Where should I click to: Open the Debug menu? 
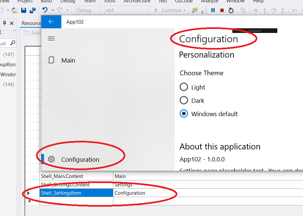coord(68,1)
